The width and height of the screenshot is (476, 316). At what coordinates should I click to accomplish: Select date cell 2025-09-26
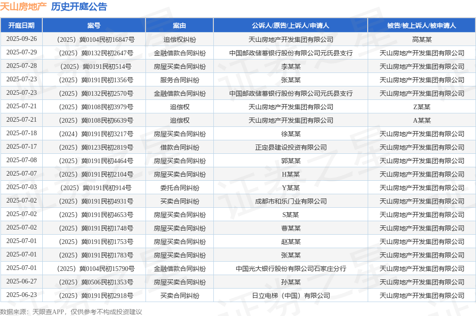(21, 39)
